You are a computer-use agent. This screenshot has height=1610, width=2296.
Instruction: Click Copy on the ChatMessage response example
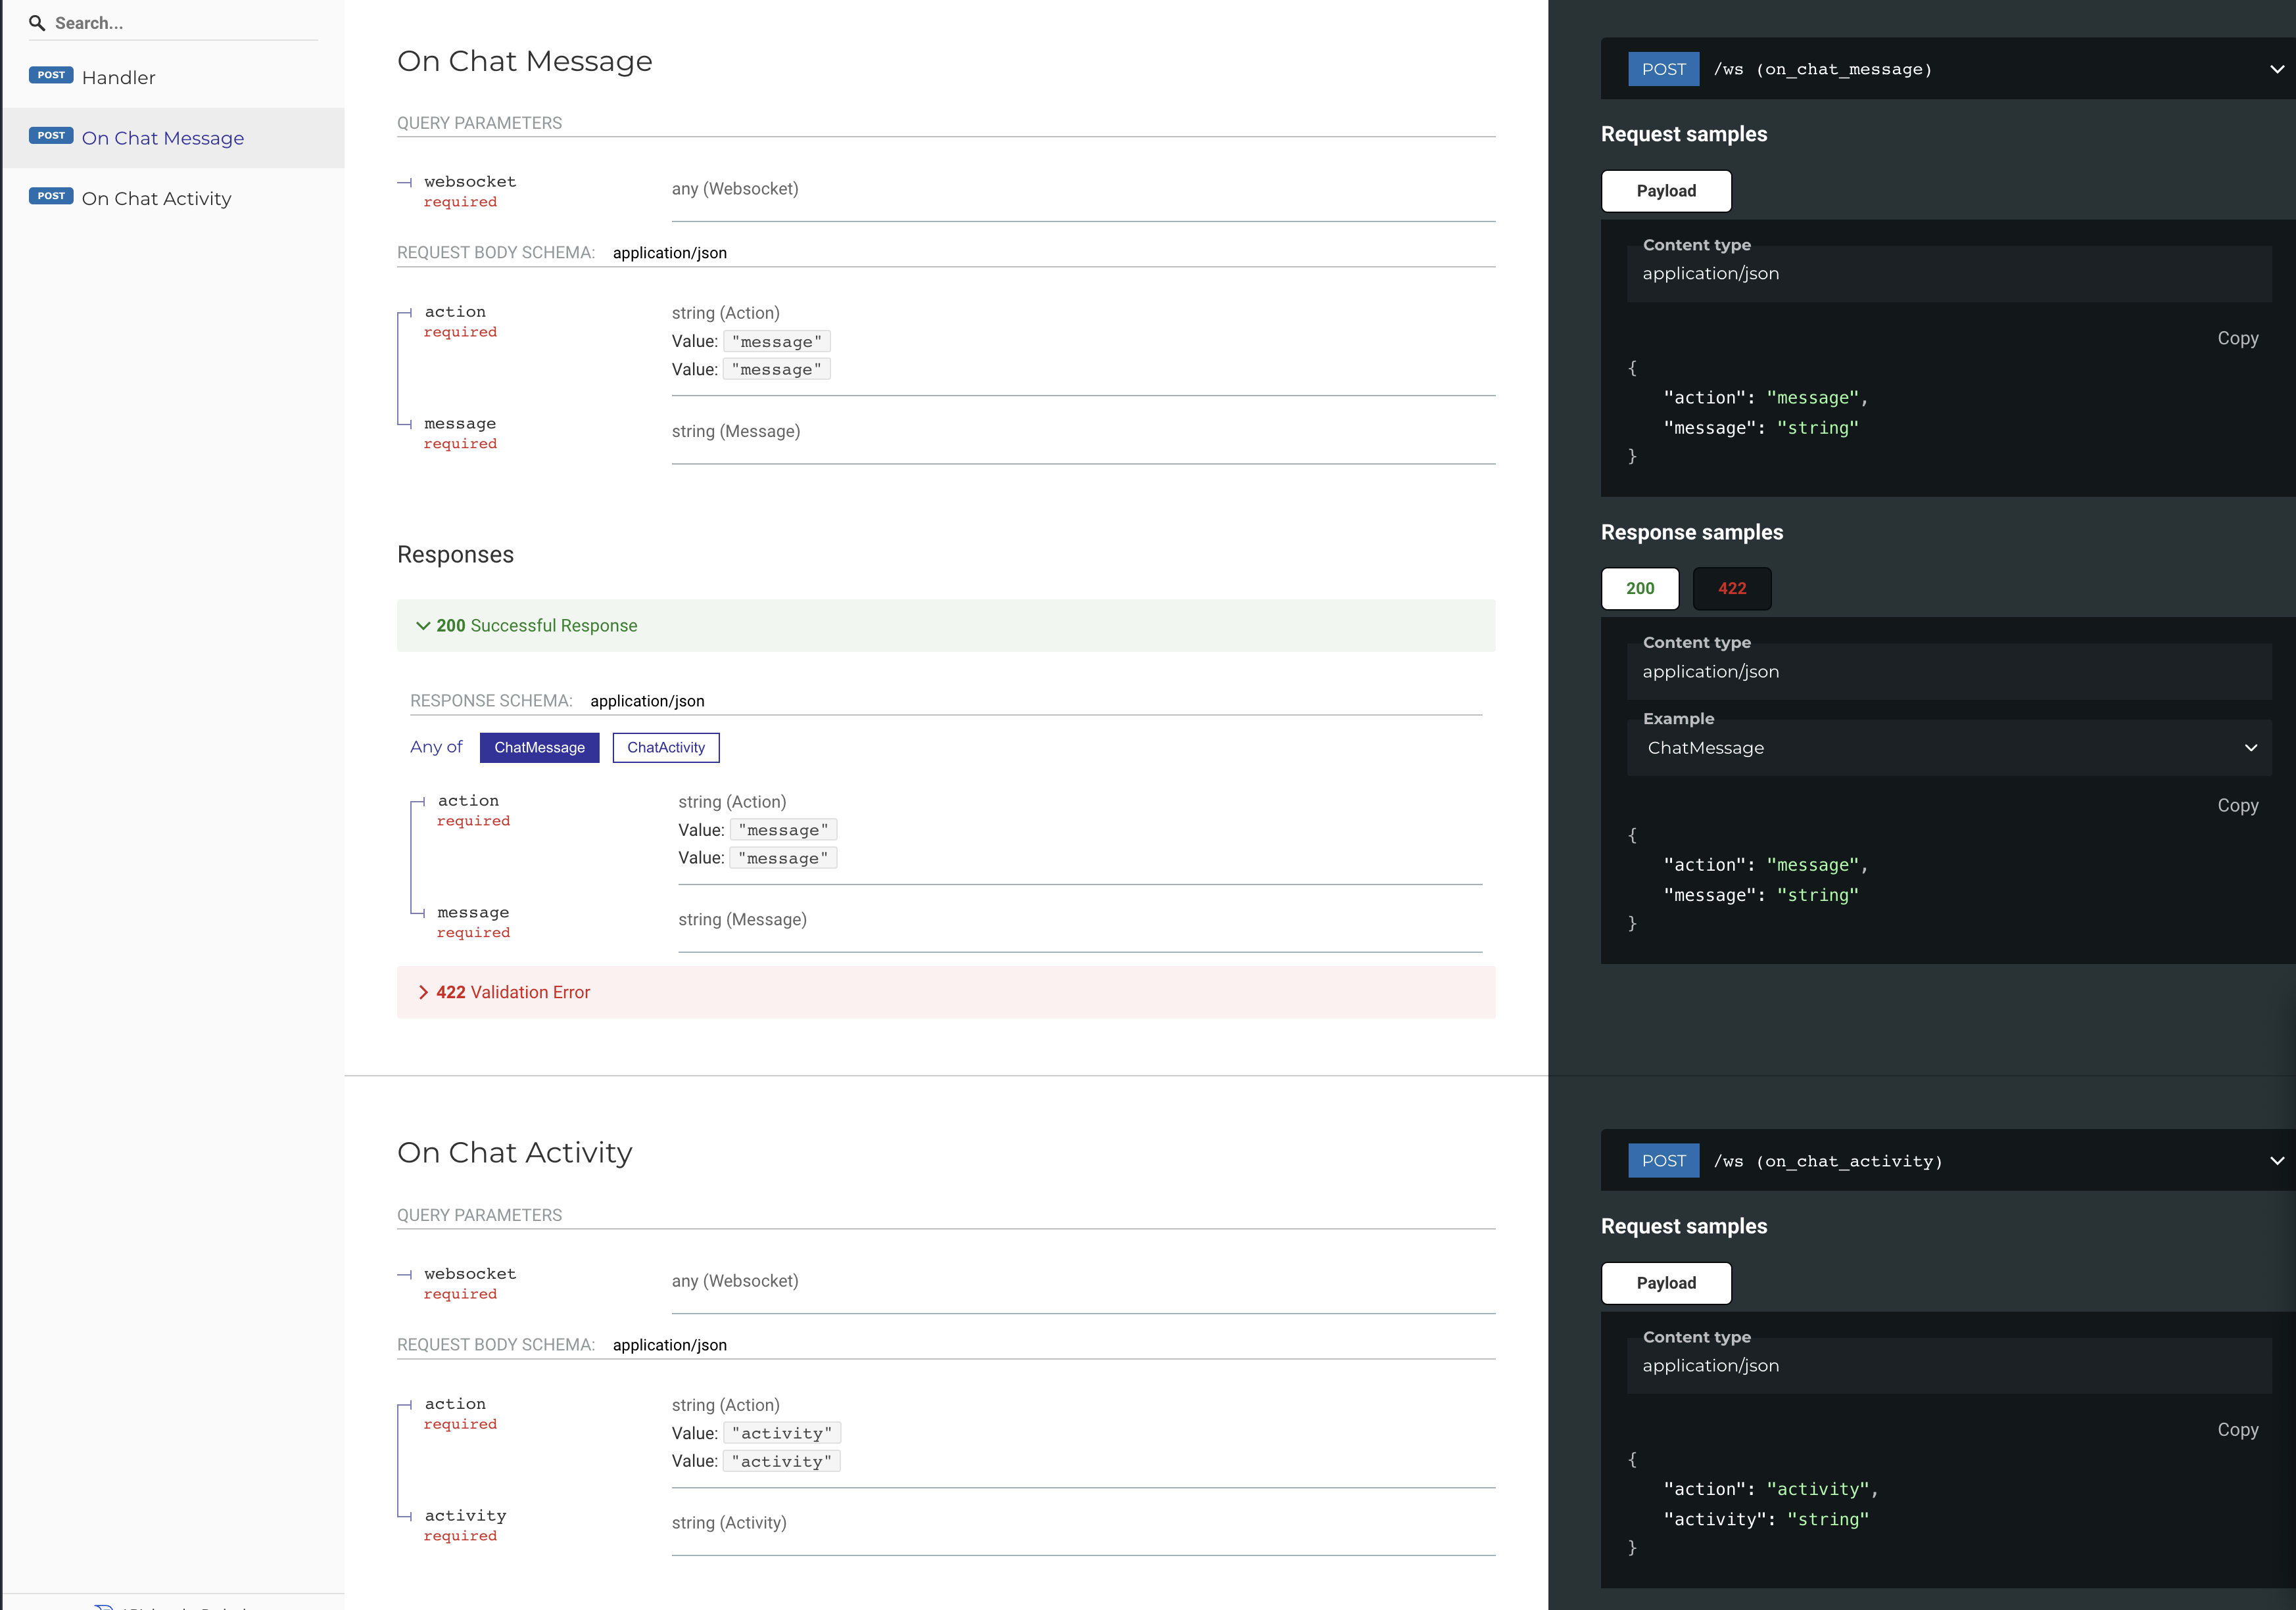tap(2238, 806)
